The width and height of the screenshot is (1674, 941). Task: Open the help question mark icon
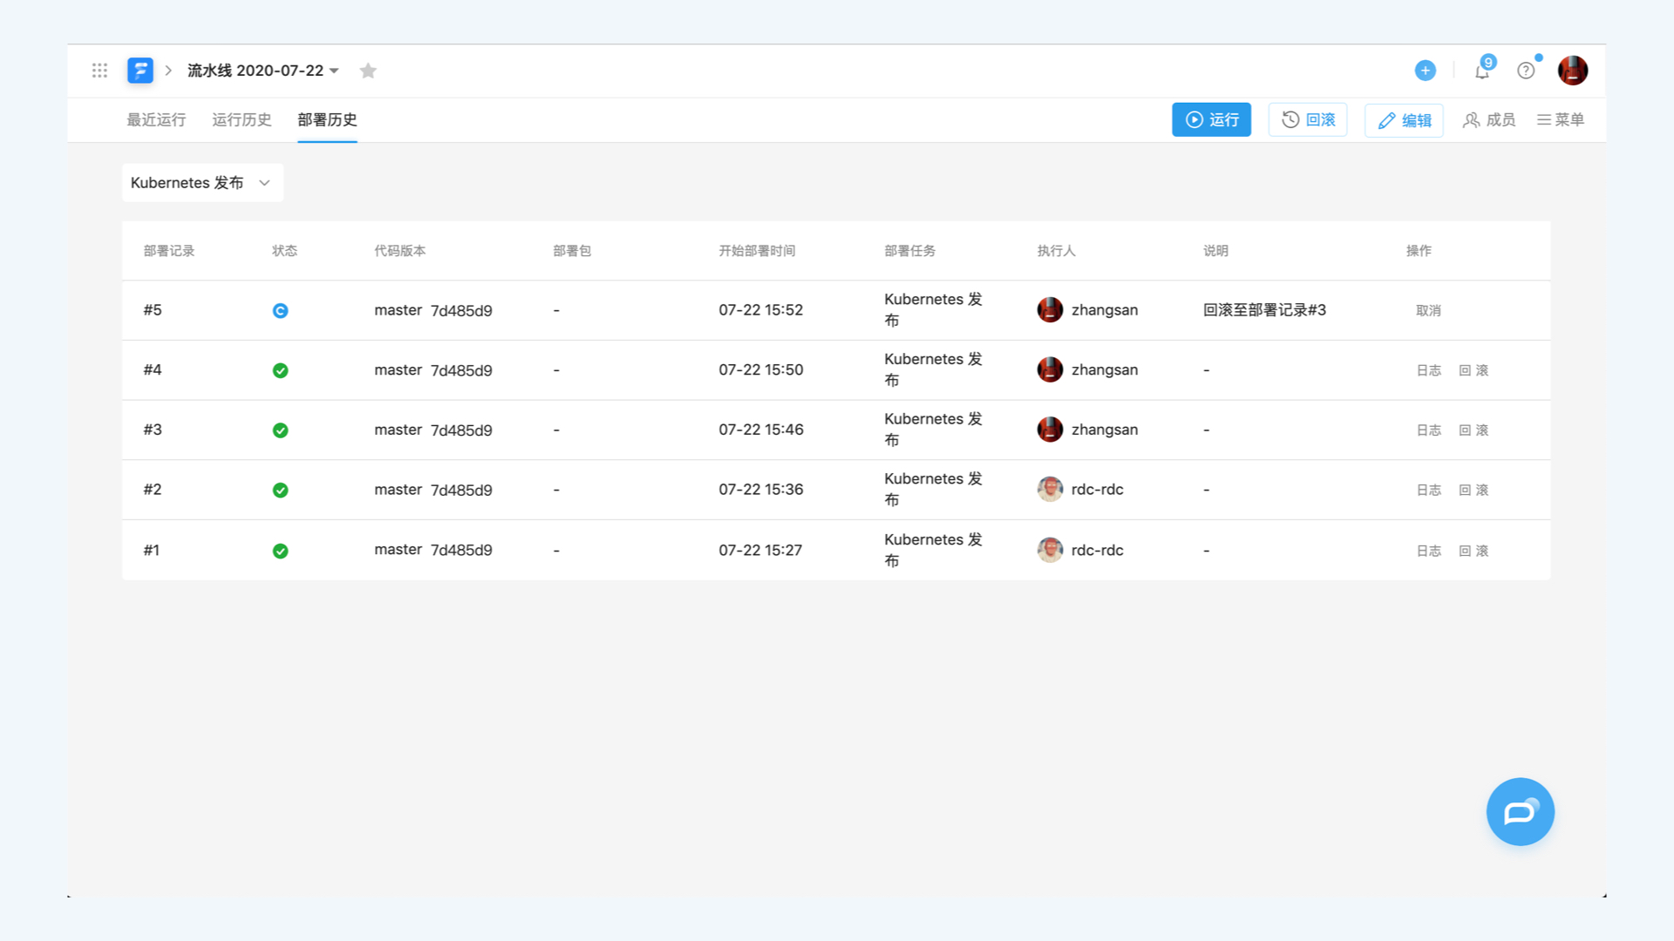point(1526,71)
